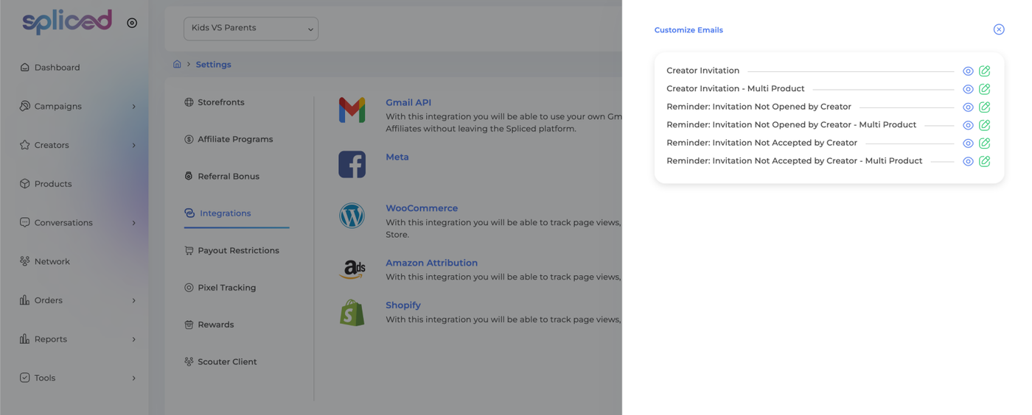Edit the Creator Invitation - Multi Product email

[984, 89]
